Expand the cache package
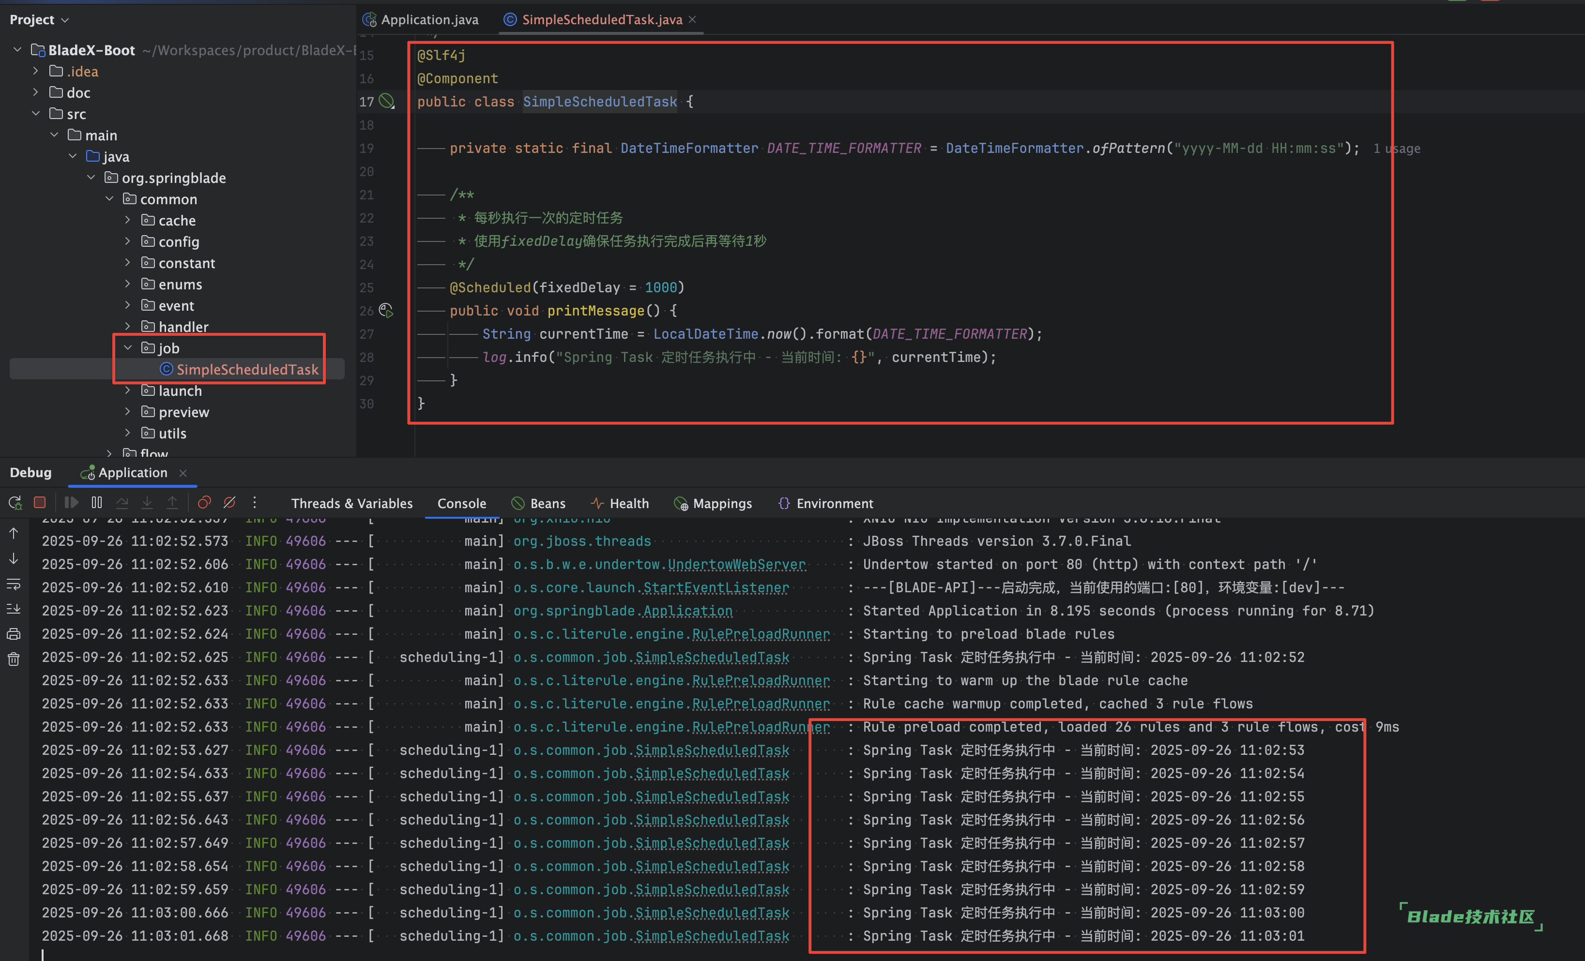The image size is (1585, 961). pos(127,220)
